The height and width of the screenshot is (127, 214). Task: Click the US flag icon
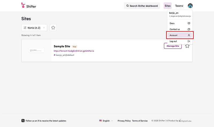click(101, 121)
